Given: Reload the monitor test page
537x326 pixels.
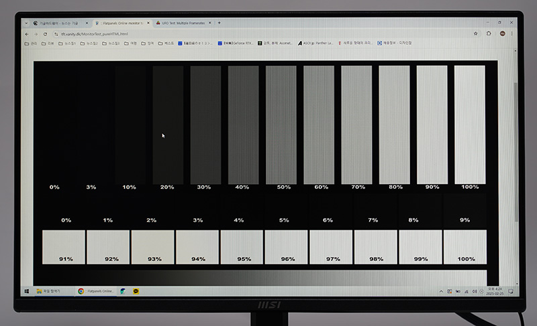Looking at the screenshot, I should coord(45,34).
